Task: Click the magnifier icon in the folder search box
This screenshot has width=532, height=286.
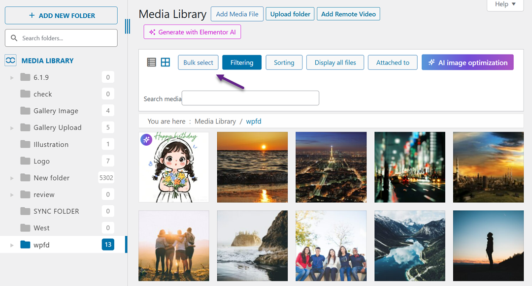Action: tap(15, 38)
